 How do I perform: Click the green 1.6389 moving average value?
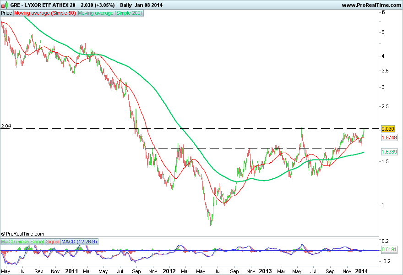[389, 152]
